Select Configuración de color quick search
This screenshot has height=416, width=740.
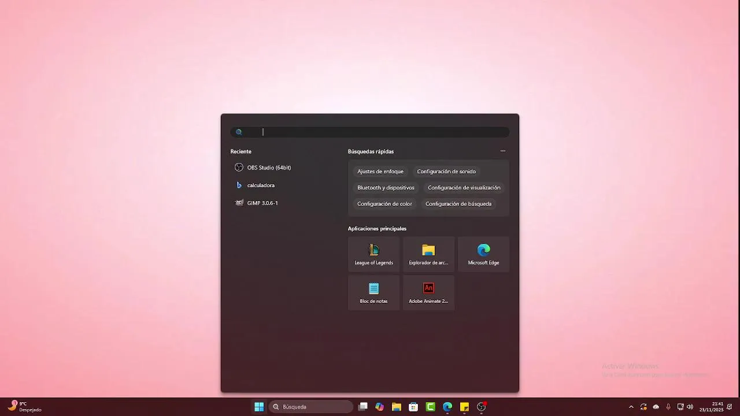pyautogui.click(x=384, y=204)
